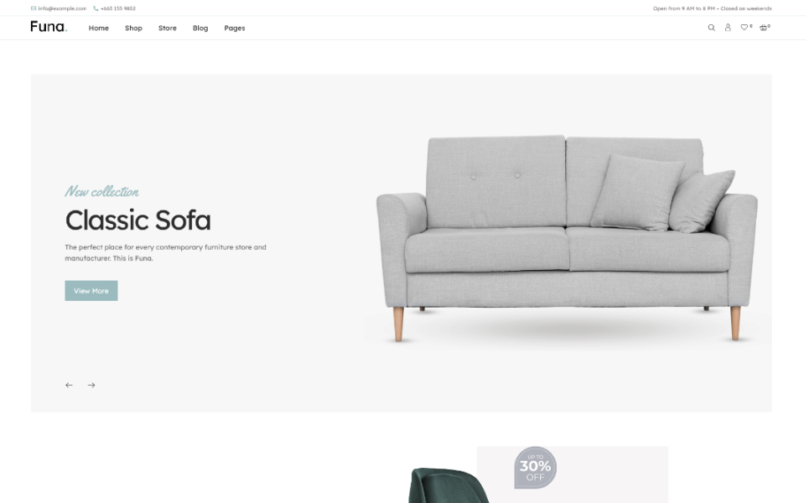Open the search icon in header
The width and height of the screenshot is (809, 503).
click(x=711, y=28)
